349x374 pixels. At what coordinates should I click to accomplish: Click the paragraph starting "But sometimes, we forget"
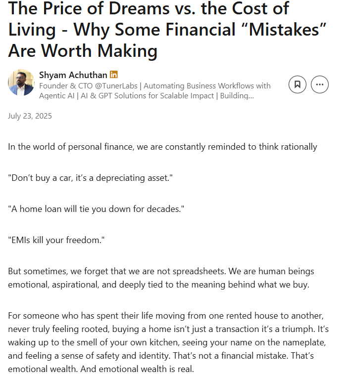(161, 278)
